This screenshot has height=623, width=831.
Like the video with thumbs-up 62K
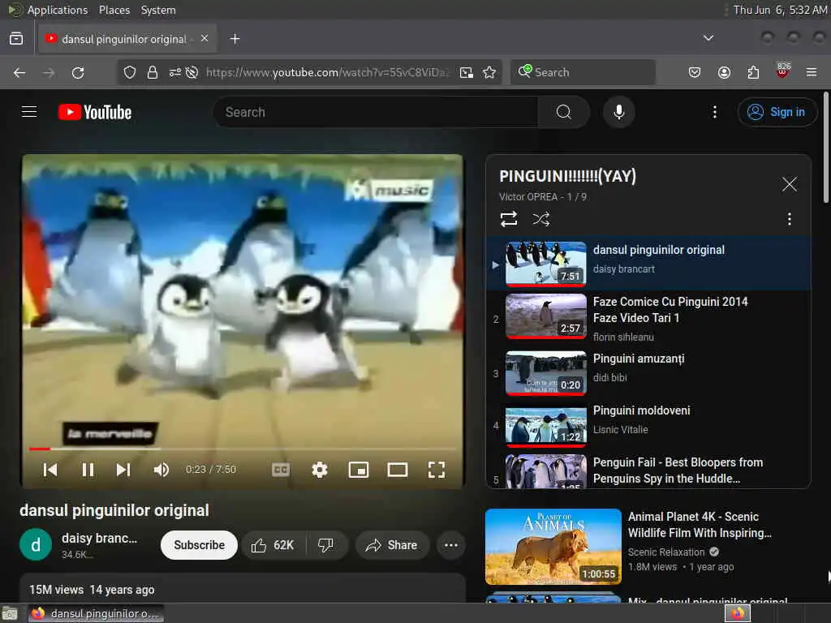(x=274, y=545)
